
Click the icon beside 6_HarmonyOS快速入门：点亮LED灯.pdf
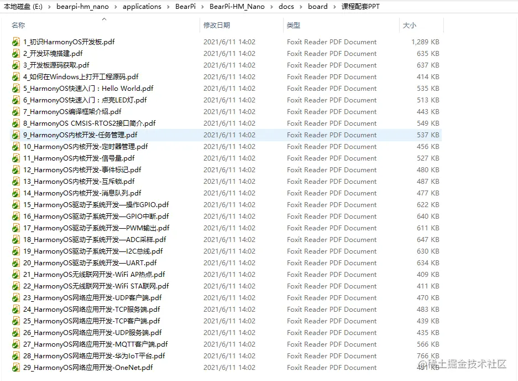[x=16, y=100]
